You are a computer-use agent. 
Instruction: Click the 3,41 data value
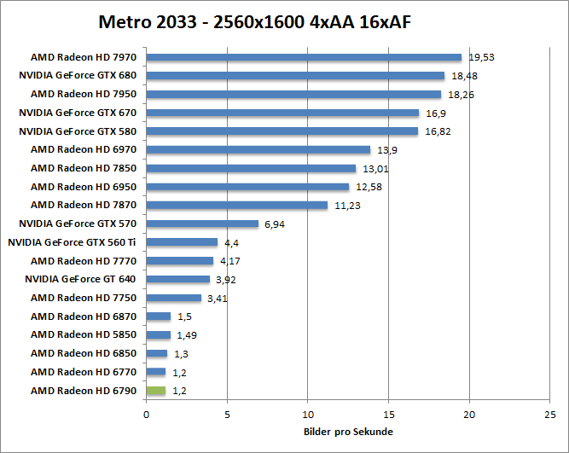[x=218, y=299]
